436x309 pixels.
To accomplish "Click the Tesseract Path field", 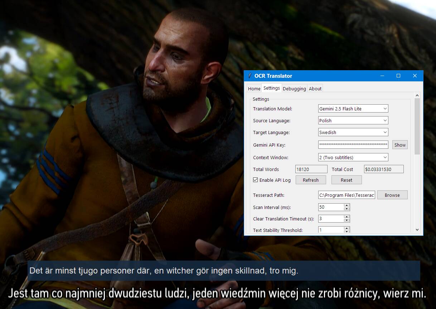I will click(347, 195).
